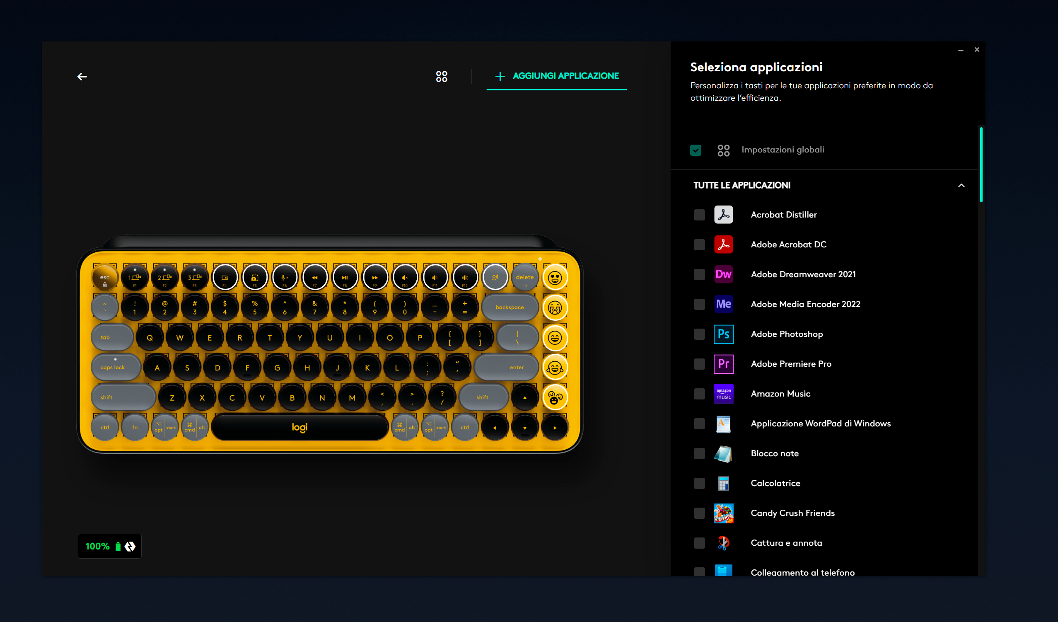
Task: Select the F11 volume down key
Action: pos(435,277)
